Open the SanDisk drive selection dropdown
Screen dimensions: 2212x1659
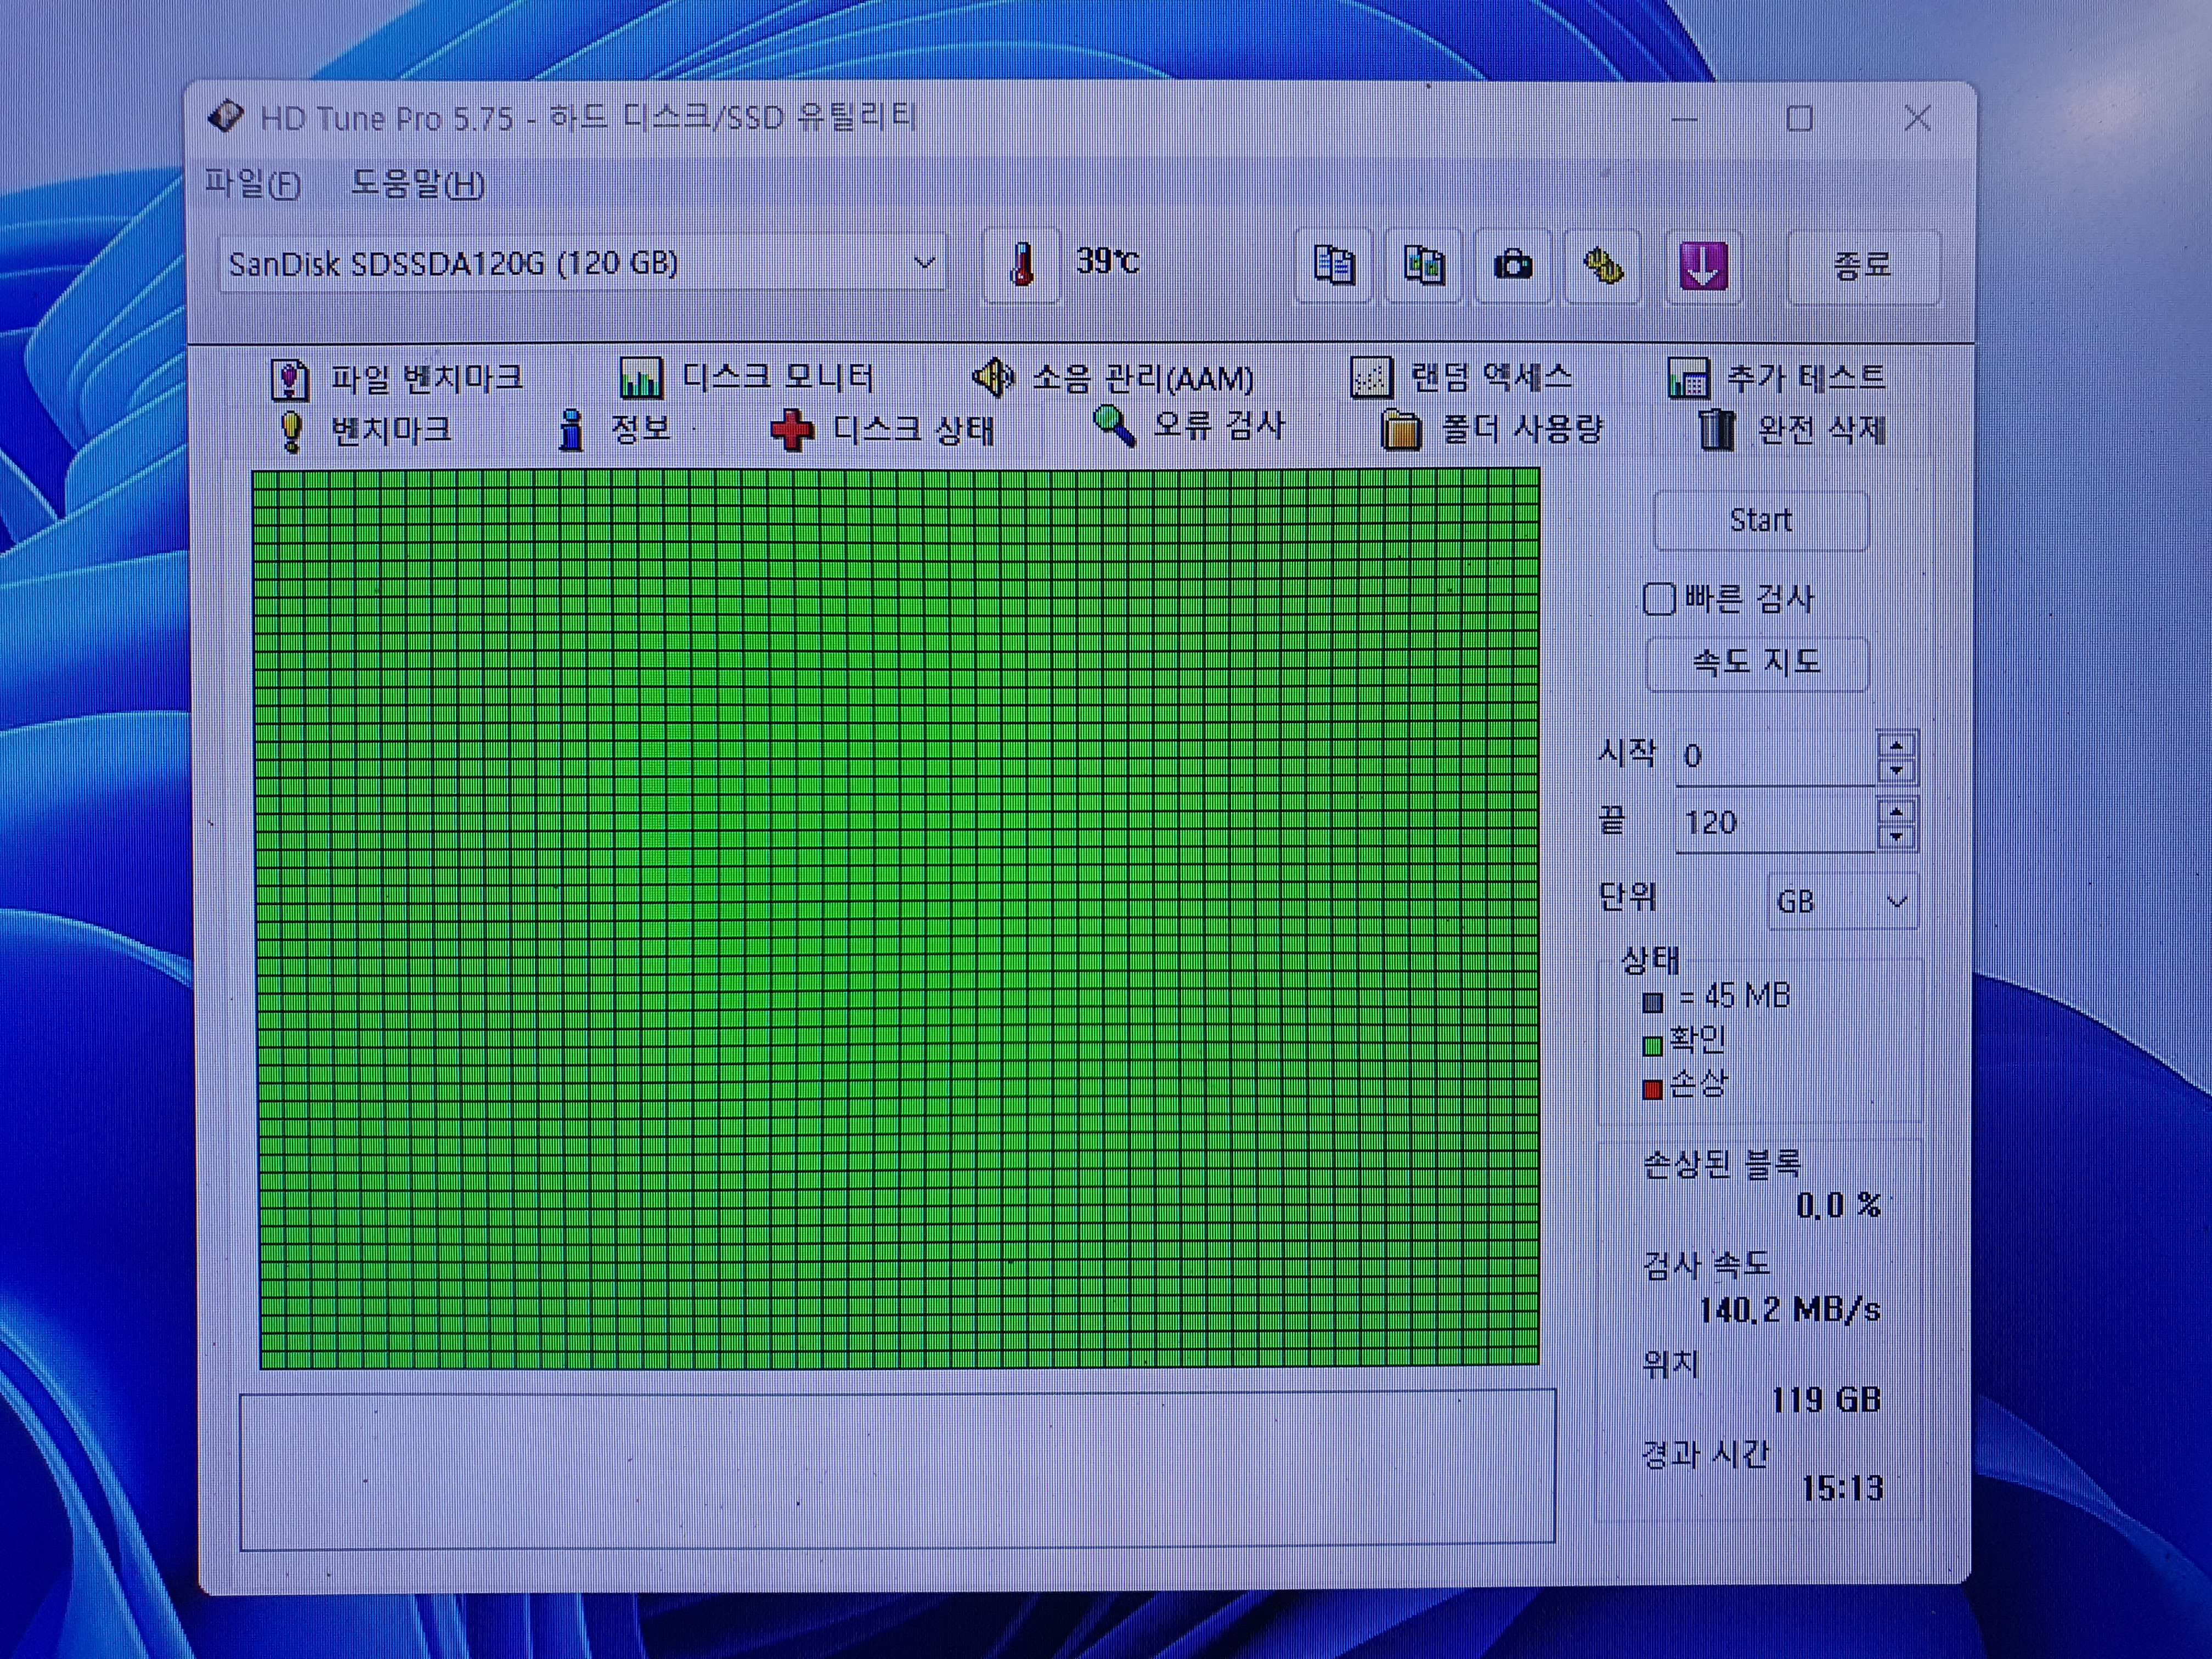point(924,263)
